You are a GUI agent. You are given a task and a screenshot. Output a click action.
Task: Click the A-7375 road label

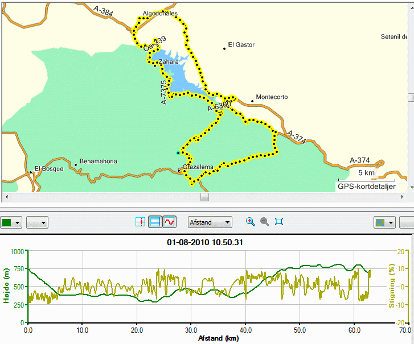(x=164, y=93)
